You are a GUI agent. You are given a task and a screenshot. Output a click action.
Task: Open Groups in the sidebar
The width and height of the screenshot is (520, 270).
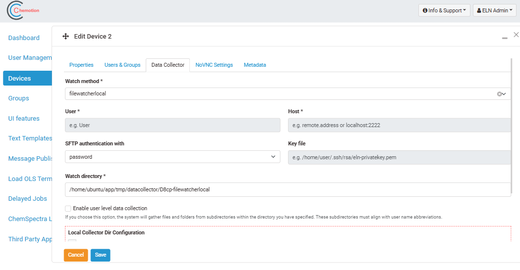(x=19, y=98)
